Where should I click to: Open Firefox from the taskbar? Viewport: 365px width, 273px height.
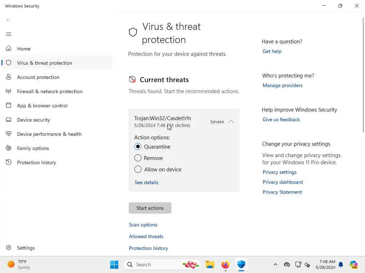tap(225, 264)
